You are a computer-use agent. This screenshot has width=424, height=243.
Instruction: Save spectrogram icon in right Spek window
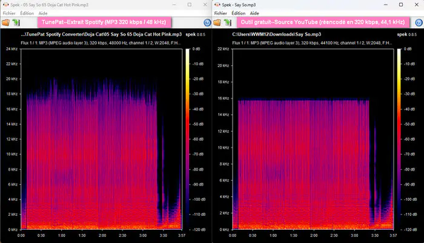(x=227, y=22)
